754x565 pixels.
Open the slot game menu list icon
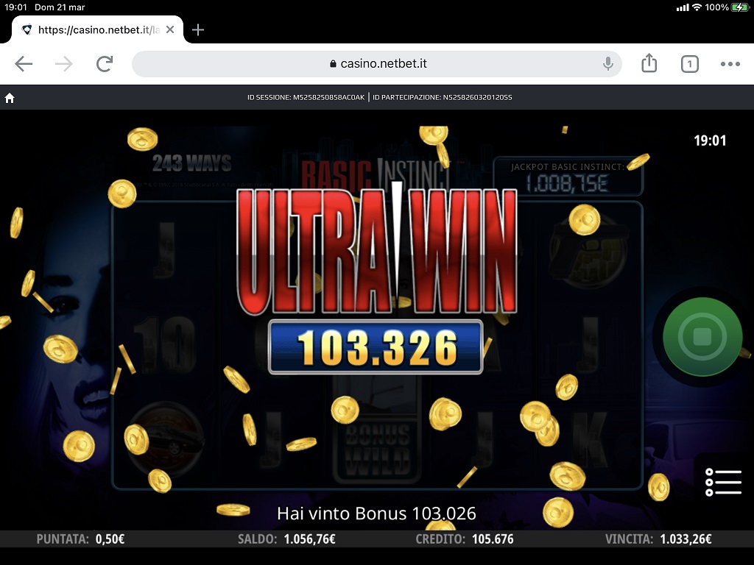[x=723, y=482]
